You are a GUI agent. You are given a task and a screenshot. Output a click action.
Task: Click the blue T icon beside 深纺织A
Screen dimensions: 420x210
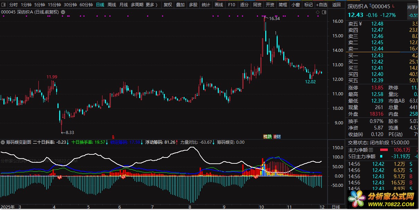click(370, 6)
